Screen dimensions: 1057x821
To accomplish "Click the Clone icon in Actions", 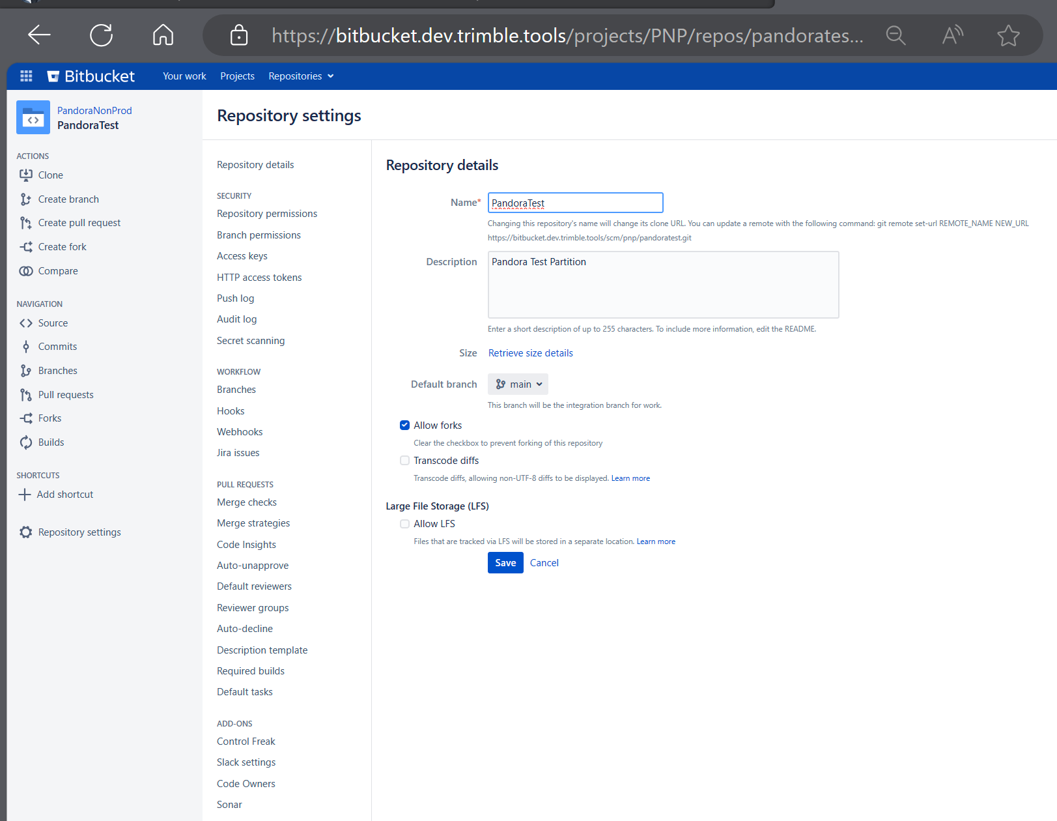I will [26, 175].
